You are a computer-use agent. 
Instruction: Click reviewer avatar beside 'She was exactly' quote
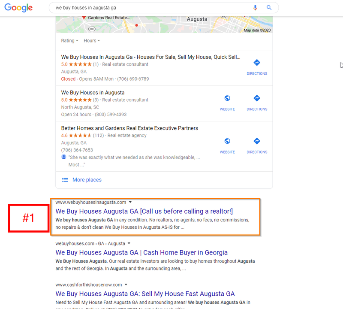pyautogui.click(x=63, y=157)
